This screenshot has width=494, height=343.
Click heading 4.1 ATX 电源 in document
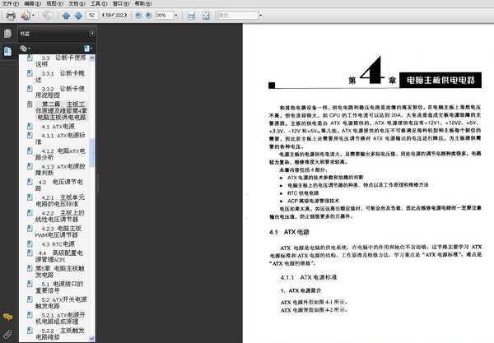[x=289, y=232]
